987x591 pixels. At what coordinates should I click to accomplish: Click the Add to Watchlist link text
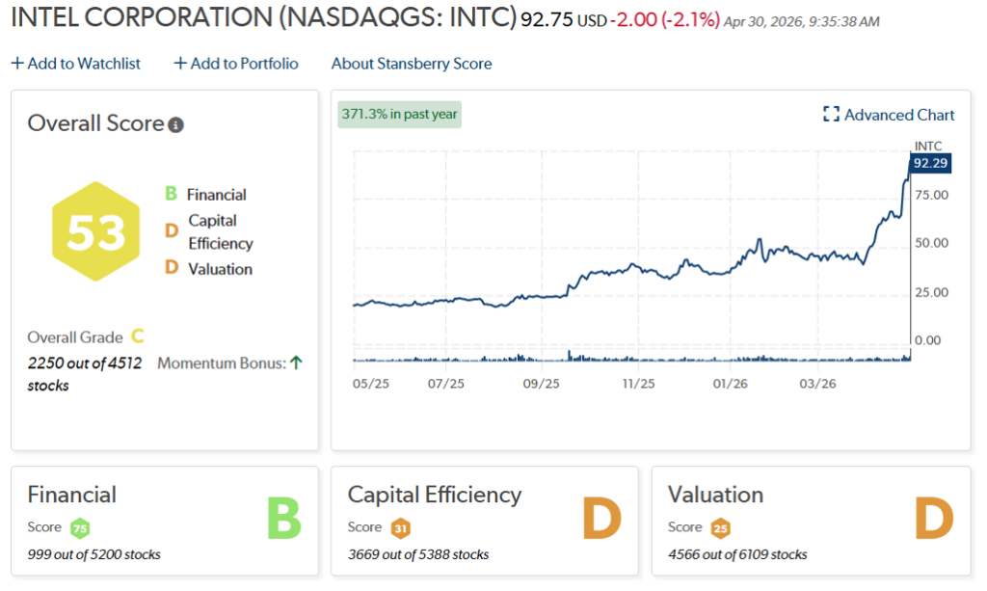[84, 64]
